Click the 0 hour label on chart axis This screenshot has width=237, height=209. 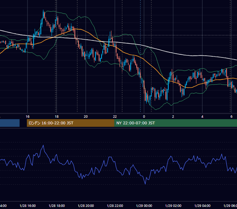pos(144,116)
